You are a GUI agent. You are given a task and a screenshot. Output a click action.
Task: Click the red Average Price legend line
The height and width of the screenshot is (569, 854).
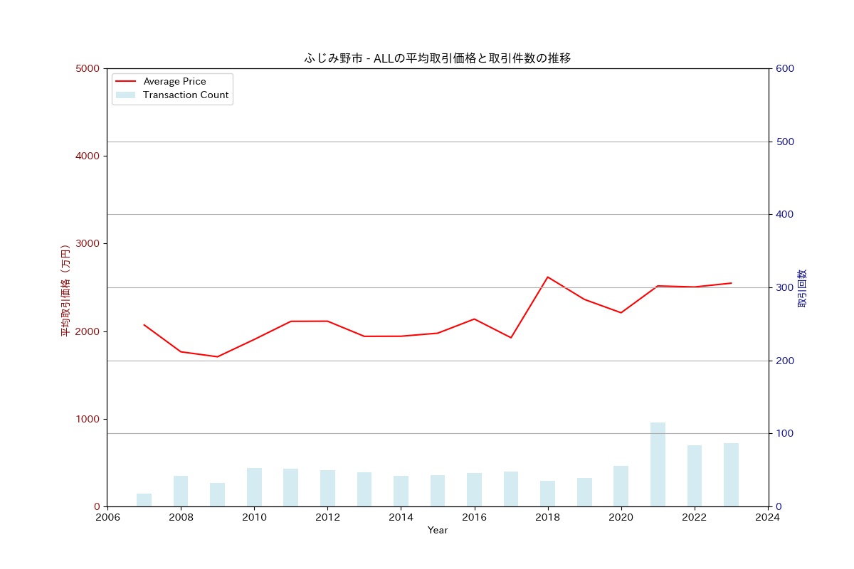pos(125,82)
